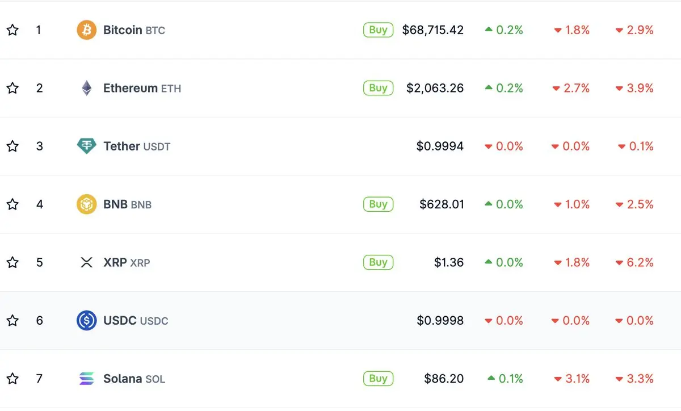Open the Tether USDT coin link
This screenshot has width=681, height=411.
(136, 146)
